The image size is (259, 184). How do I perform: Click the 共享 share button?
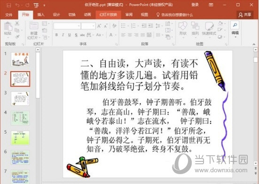pyautogui.click(x=245, y=15)
